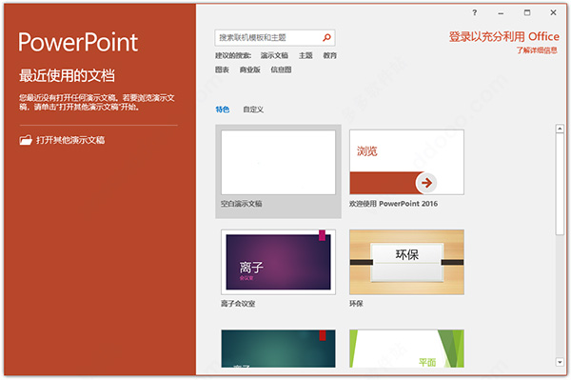The image size is (571, 380).
Task: Focus the online template search box
Action: tap(275, 37)
